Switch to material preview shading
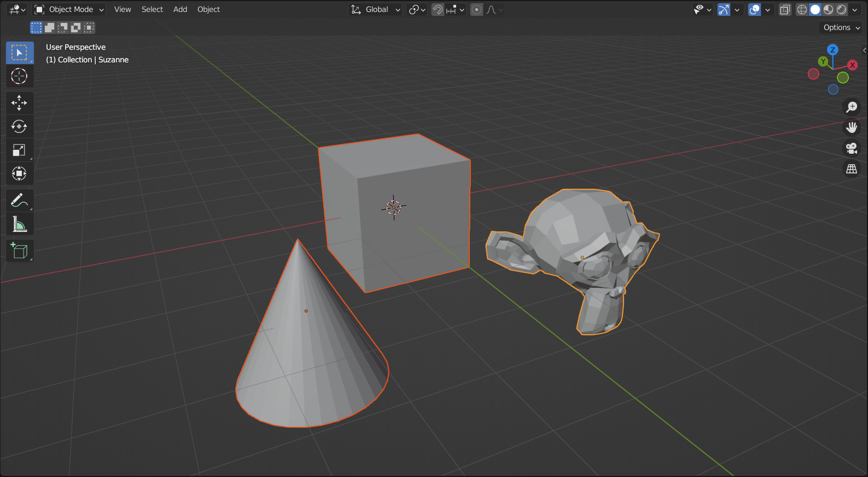868x477 pixels. pos(829,9)
